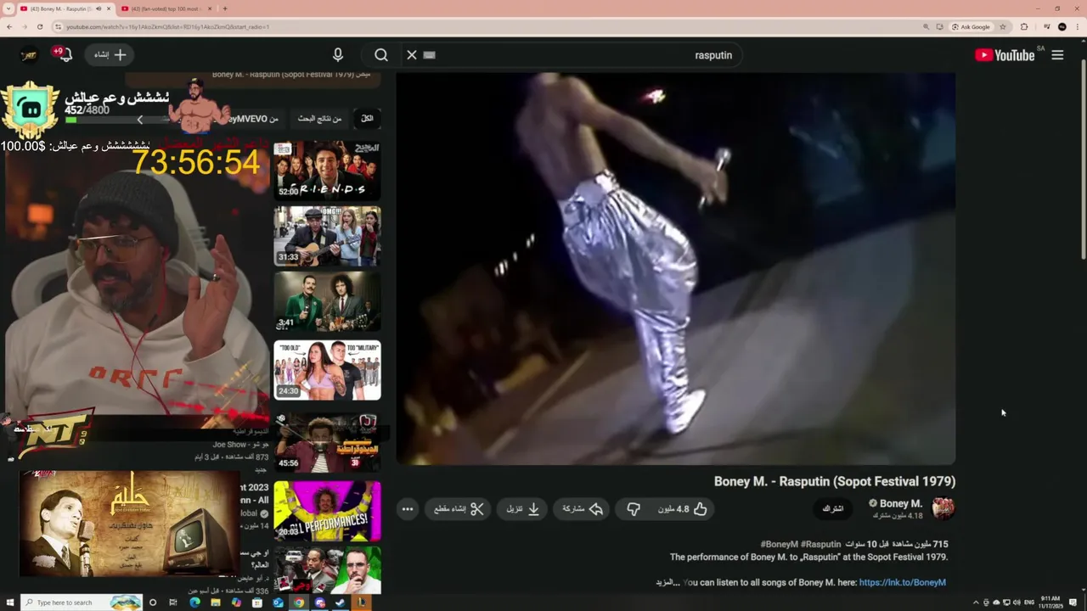Click the #BoneyM hashtag
The image size is (1087, 611).
[x=779, y=544]
